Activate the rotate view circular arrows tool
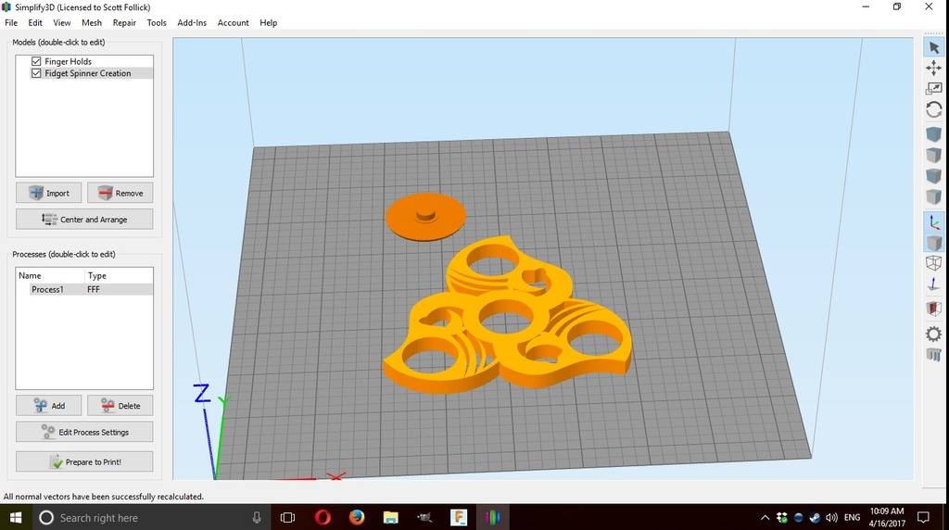This screenshot has width=949, height=530. (x=934, y=109)
